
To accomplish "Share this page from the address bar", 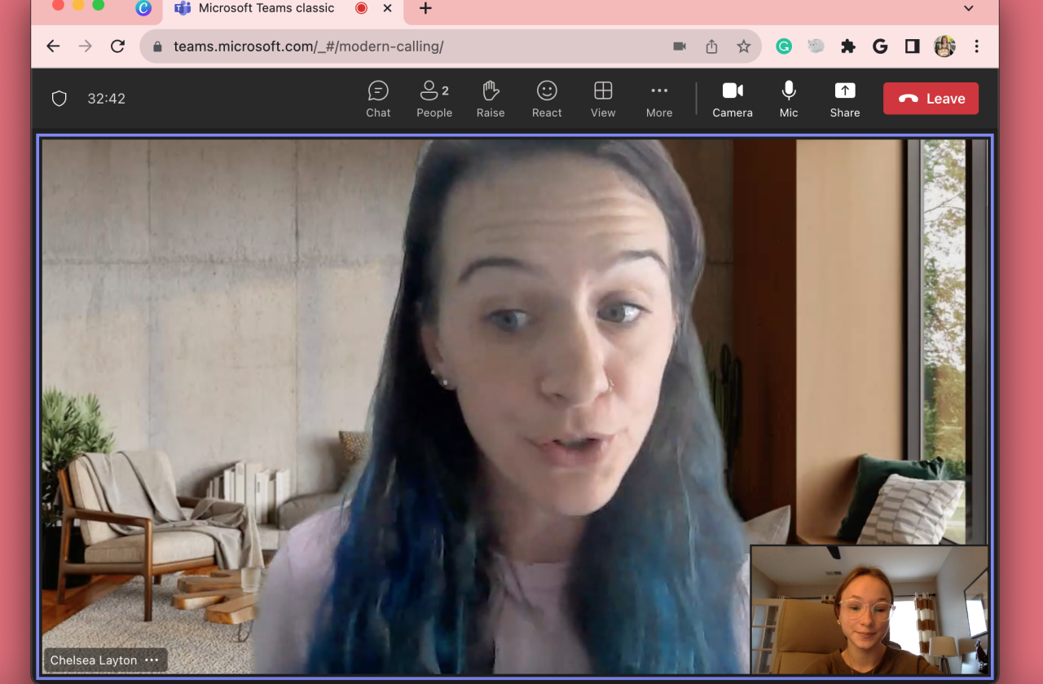I will (x=711, y=46).
